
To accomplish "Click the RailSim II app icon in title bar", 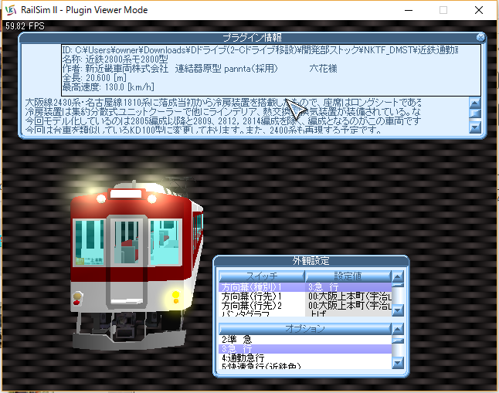I will 11,10.
